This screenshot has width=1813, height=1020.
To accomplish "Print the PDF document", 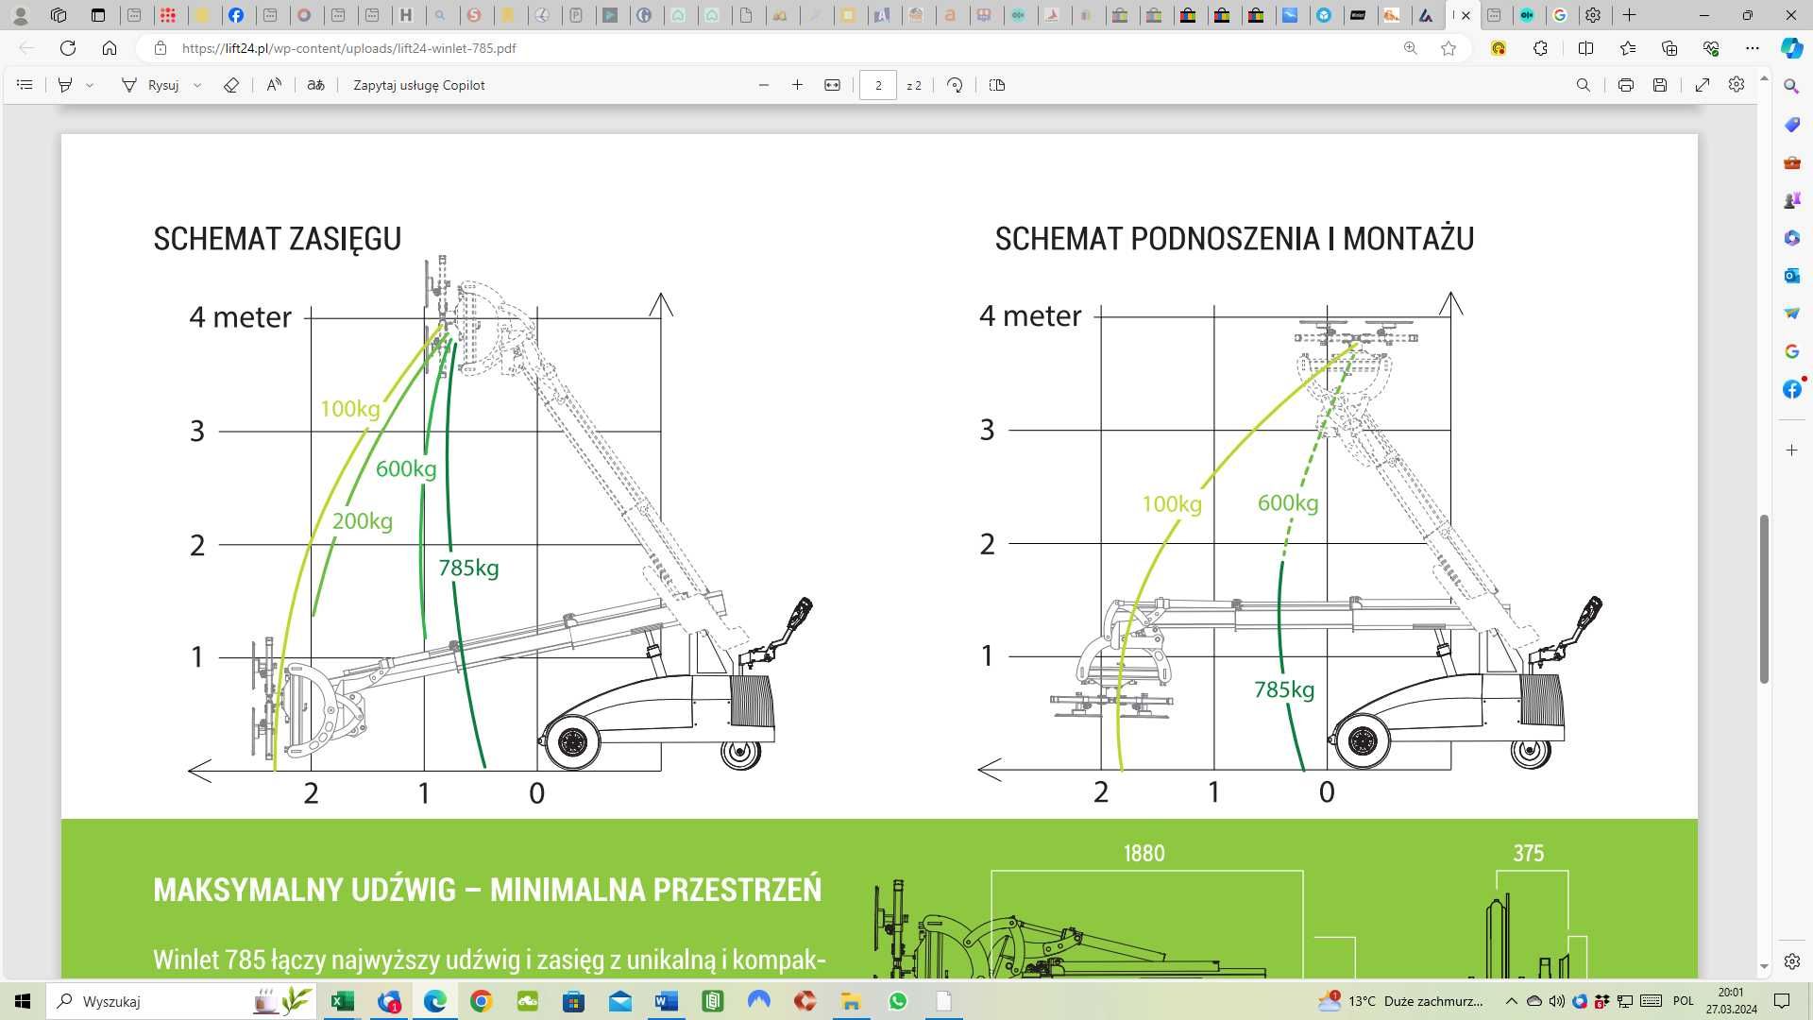I will coord(1625,85).
